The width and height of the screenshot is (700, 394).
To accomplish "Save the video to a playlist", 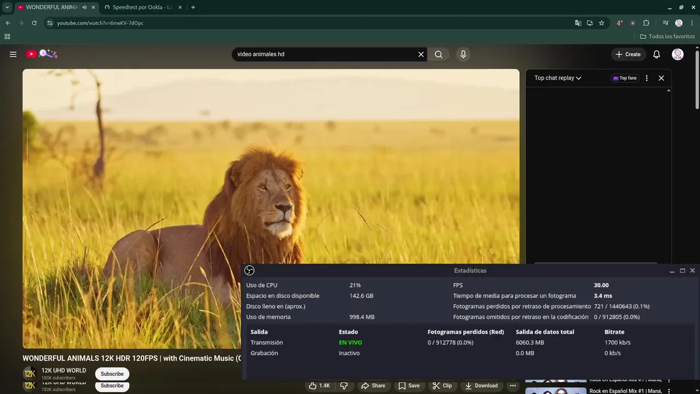I will click(409, 386).
